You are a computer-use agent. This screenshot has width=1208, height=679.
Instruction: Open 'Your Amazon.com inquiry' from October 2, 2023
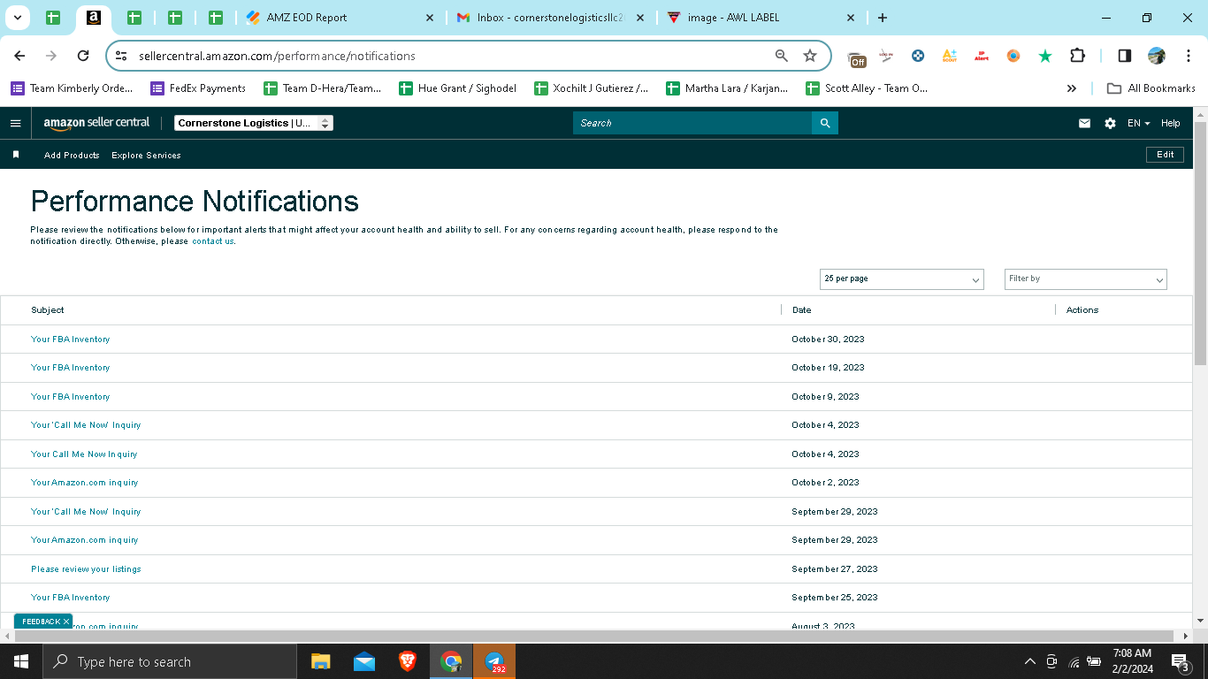point(85,483)
